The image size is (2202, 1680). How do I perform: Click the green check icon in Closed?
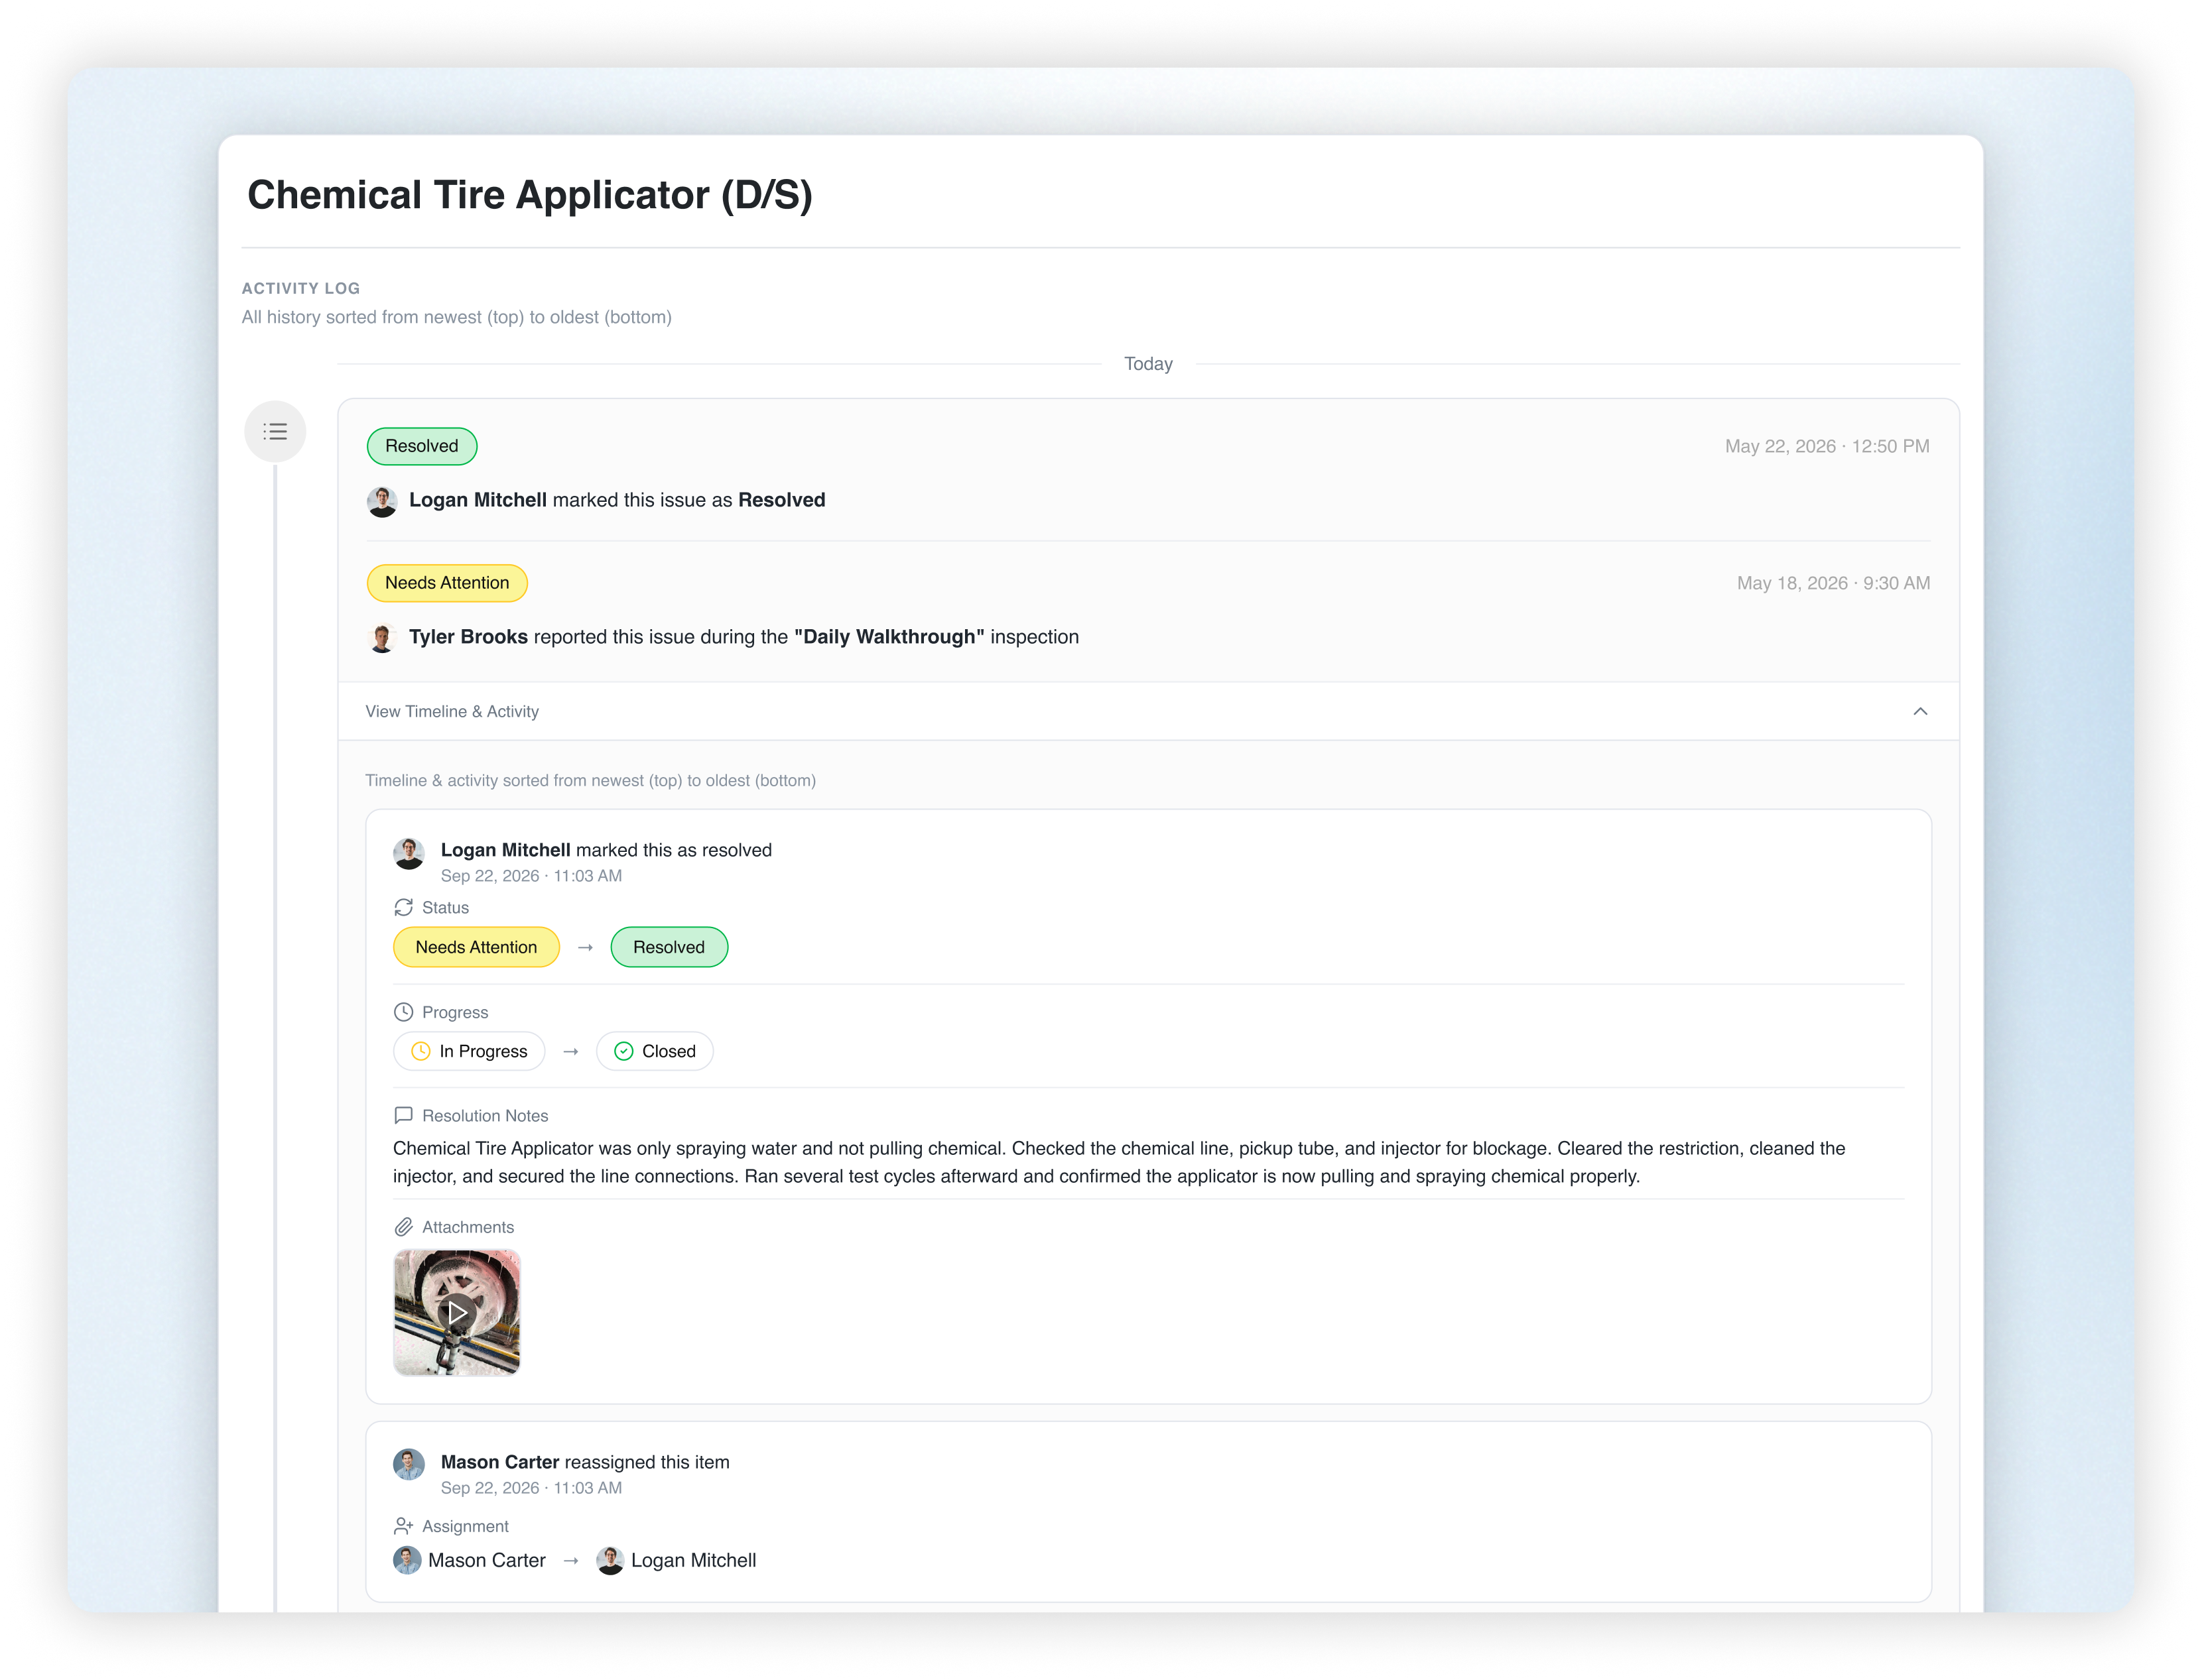click(623, 1051)
